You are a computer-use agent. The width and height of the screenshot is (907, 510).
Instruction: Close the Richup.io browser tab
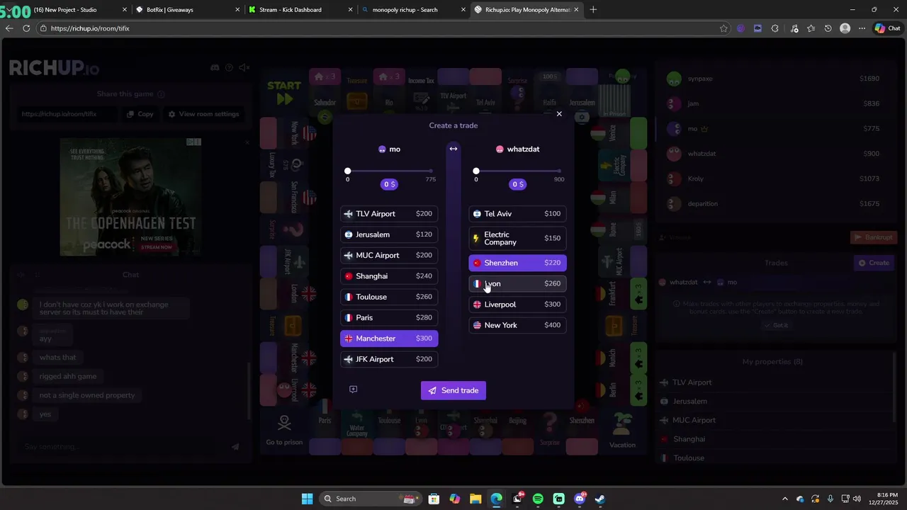[576, 10]
